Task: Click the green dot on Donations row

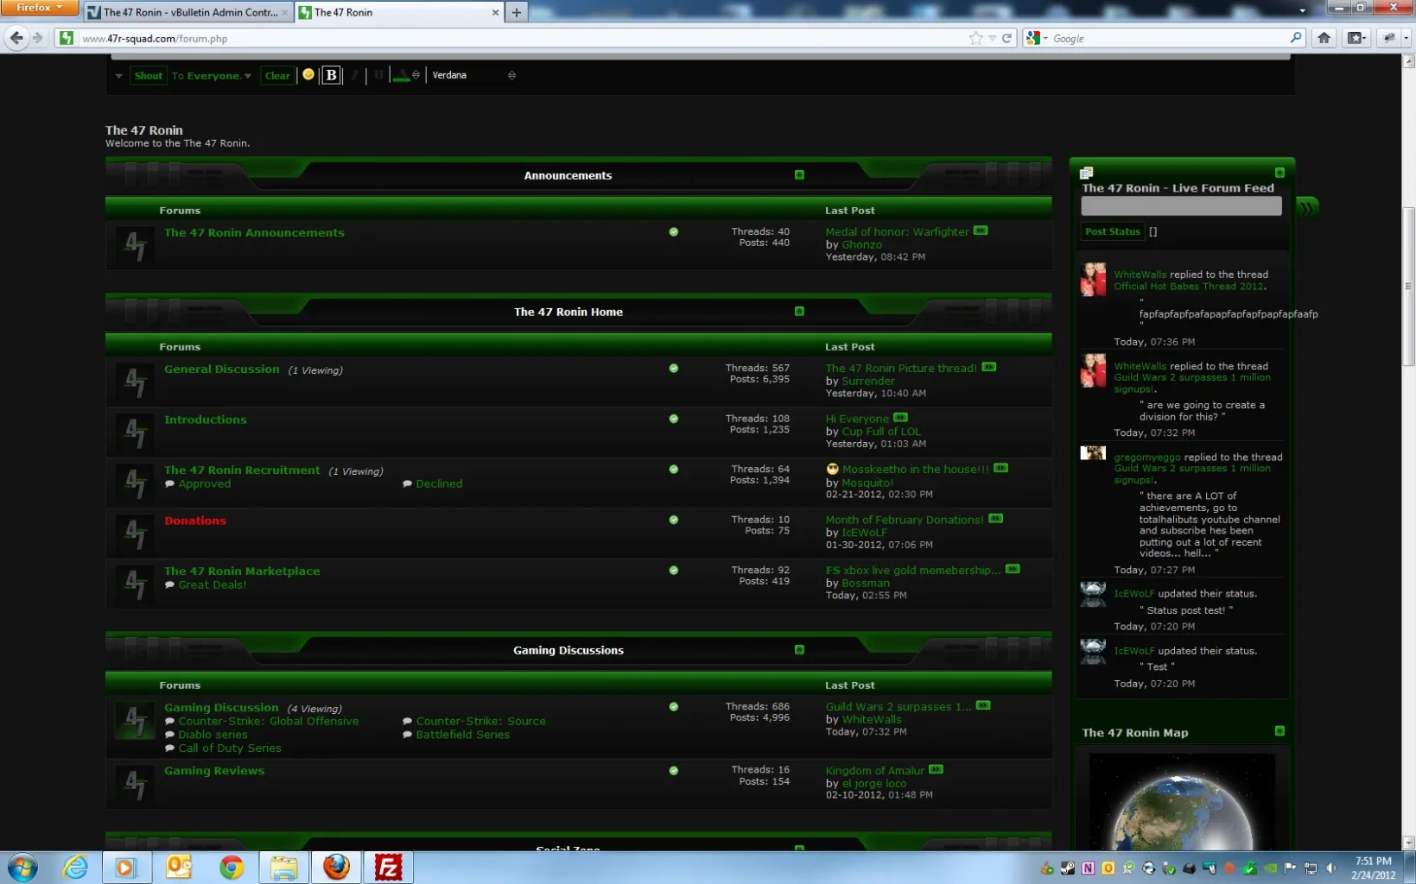Action: 673,520
